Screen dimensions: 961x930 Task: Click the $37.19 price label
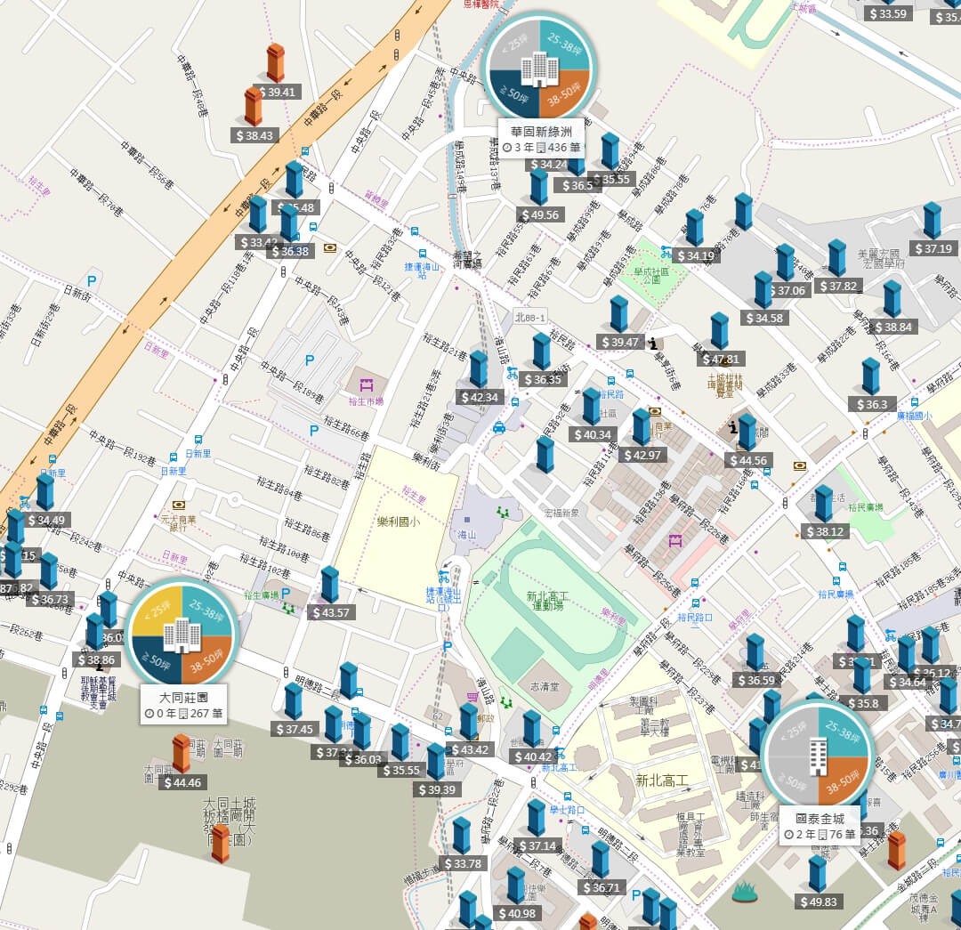pyautogui.click(x=933, y=248)
